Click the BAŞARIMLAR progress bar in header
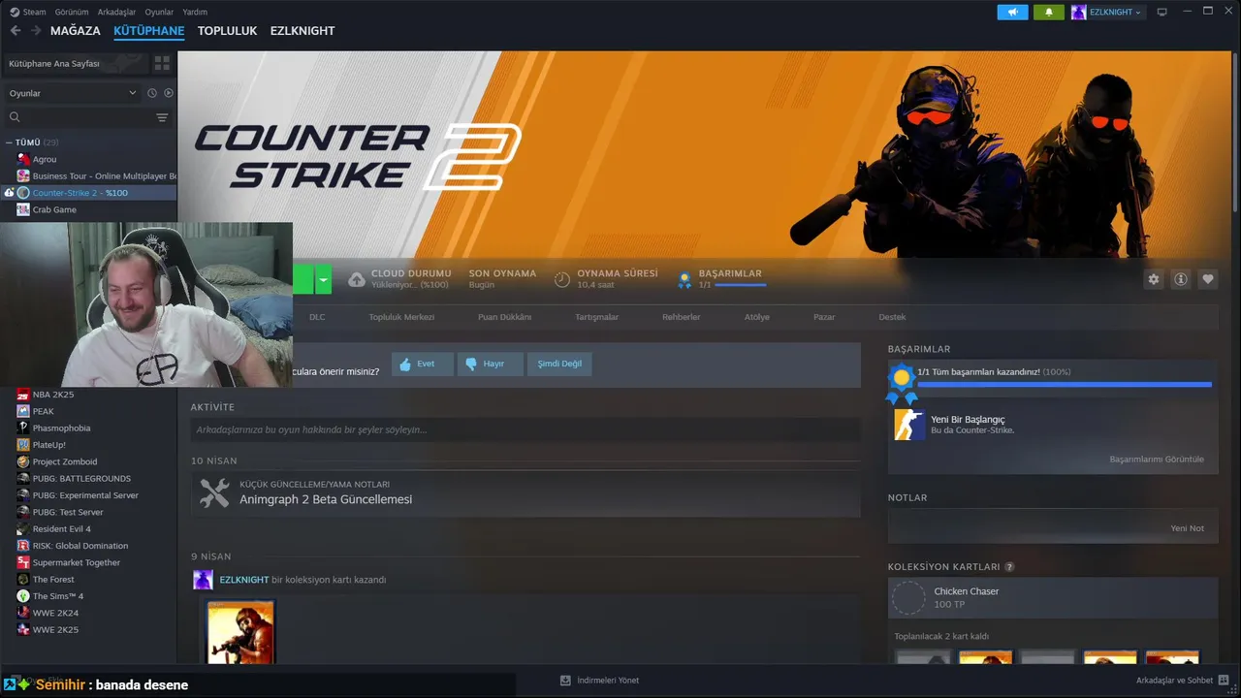Viewport: 1241px width, 698px height. [741, 285]
